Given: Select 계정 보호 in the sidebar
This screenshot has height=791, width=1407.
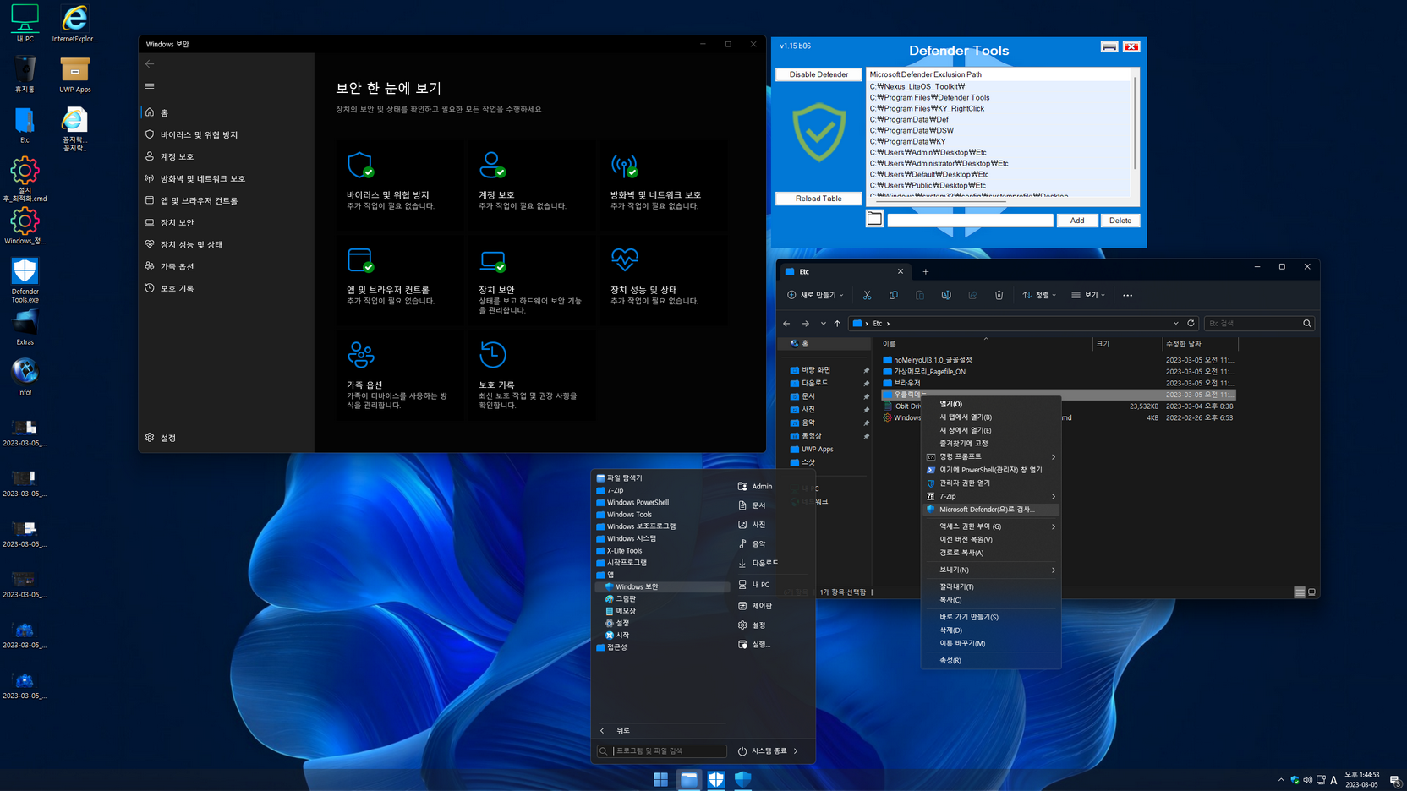Looking at the screenshot, I should 227,156.
